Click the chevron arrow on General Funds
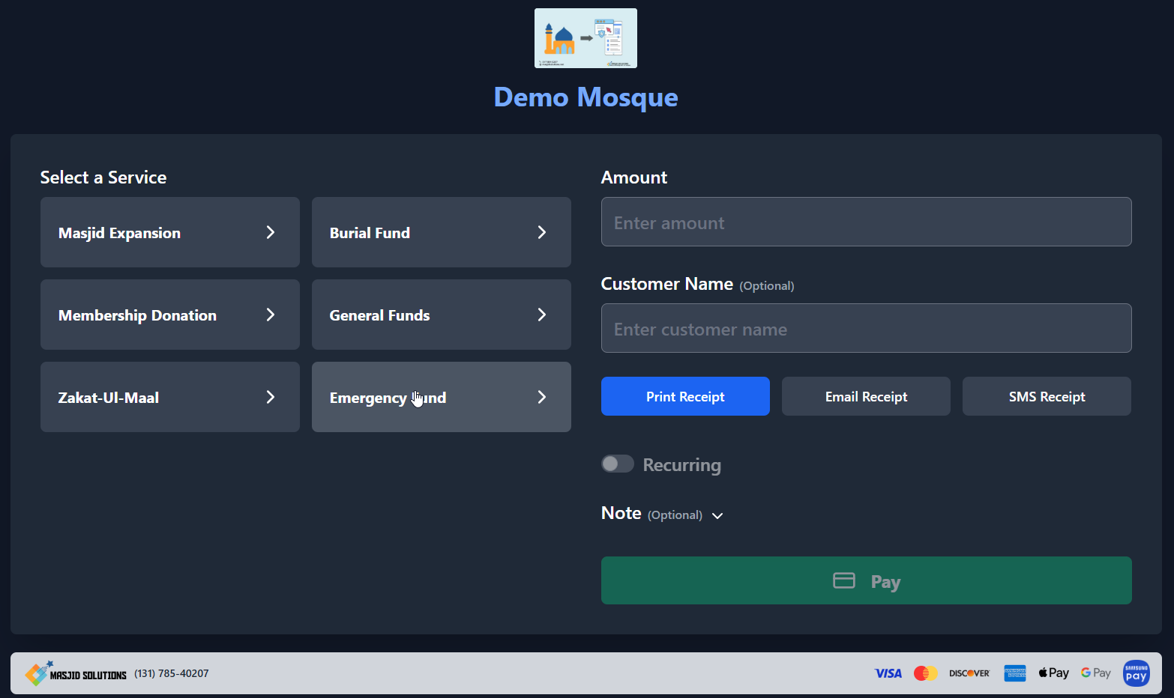The height and width of the screenshot is (698, 1174). pos(542,315)
